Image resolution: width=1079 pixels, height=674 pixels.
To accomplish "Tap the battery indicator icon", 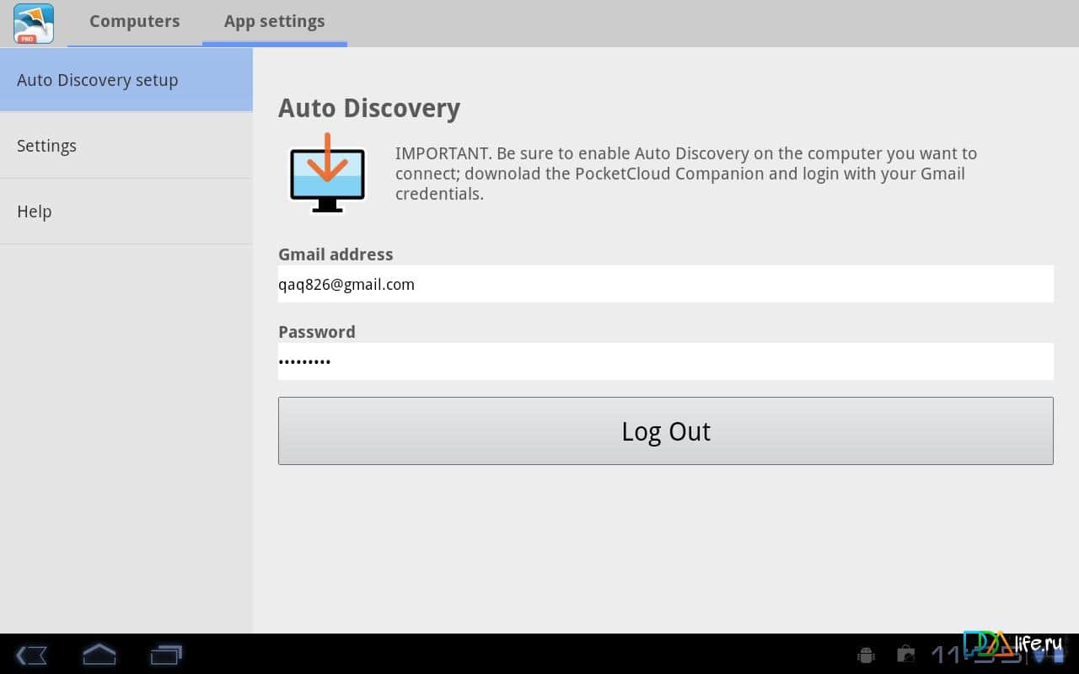I will tap(1057, 655).
